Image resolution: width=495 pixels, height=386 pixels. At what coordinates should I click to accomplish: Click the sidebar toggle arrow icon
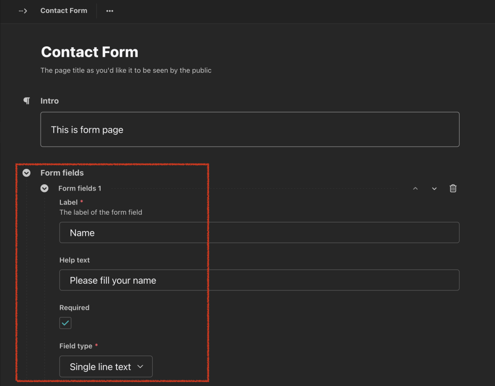pyautogui.click(x=23, y=11)
